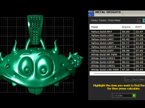Click the METAL WEIGHTS panel title

coord(108,12)
